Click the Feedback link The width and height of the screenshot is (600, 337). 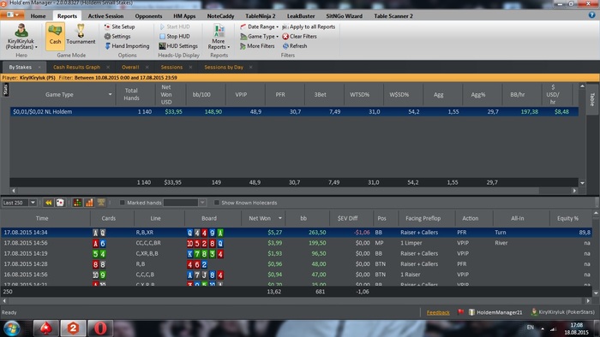[438, 312]
